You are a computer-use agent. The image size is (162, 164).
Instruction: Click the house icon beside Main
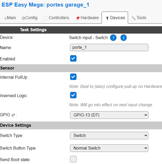coord(6,18)
